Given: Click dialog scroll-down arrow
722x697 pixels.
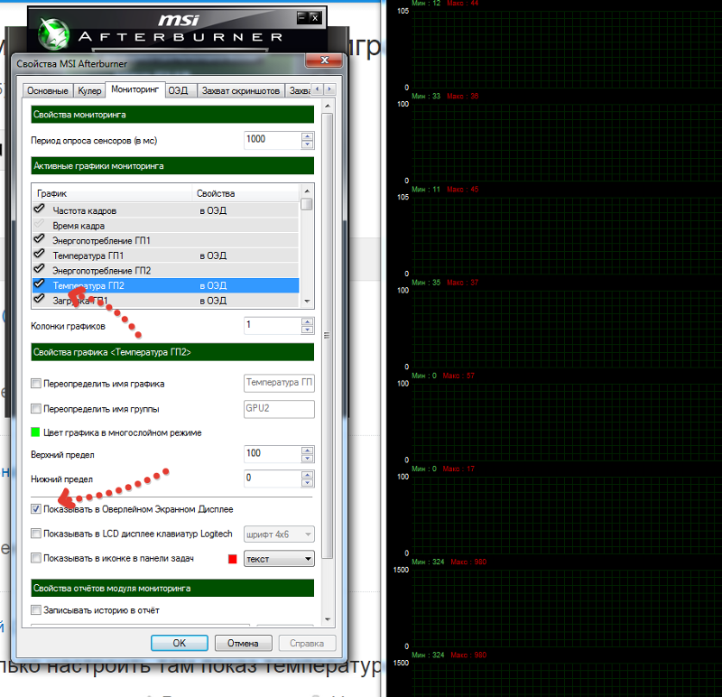Looking at the screenshot, I should point(328,619).
